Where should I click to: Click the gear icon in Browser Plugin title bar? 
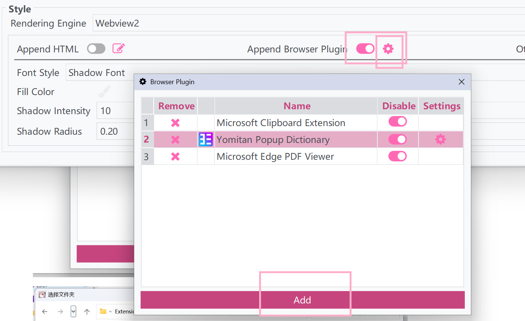[143, 82]
